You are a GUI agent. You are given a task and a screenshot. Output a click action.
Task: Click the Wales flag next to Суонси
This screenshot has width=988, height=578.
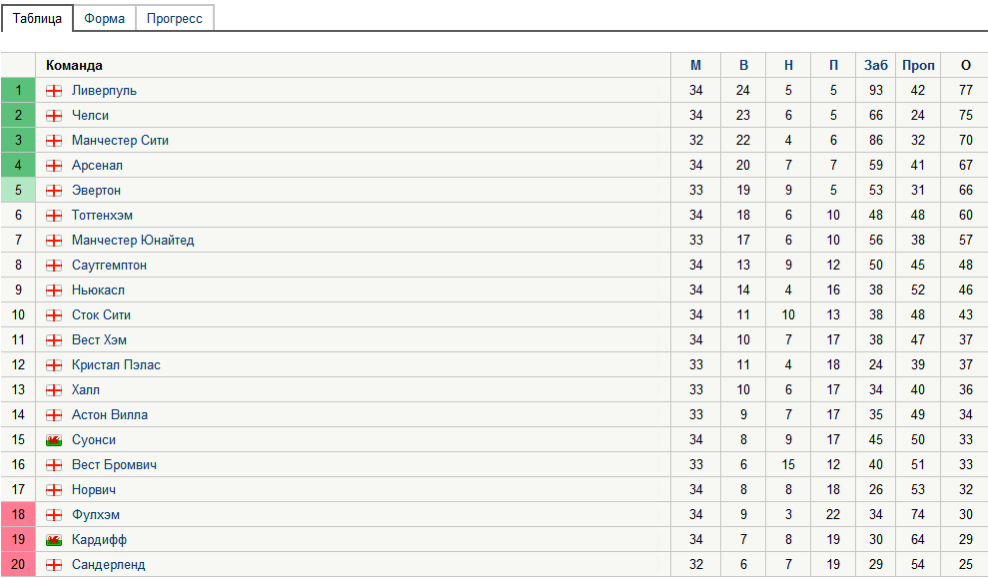coord(54,439)
